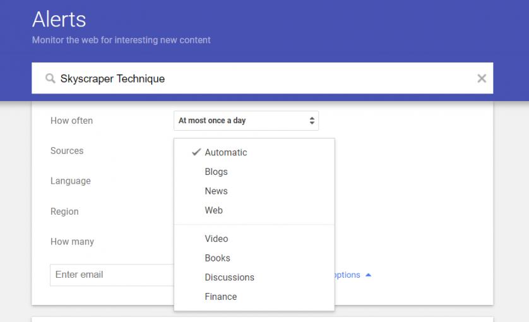
Task: Click the Enter email field
Action: pos(110,275)
